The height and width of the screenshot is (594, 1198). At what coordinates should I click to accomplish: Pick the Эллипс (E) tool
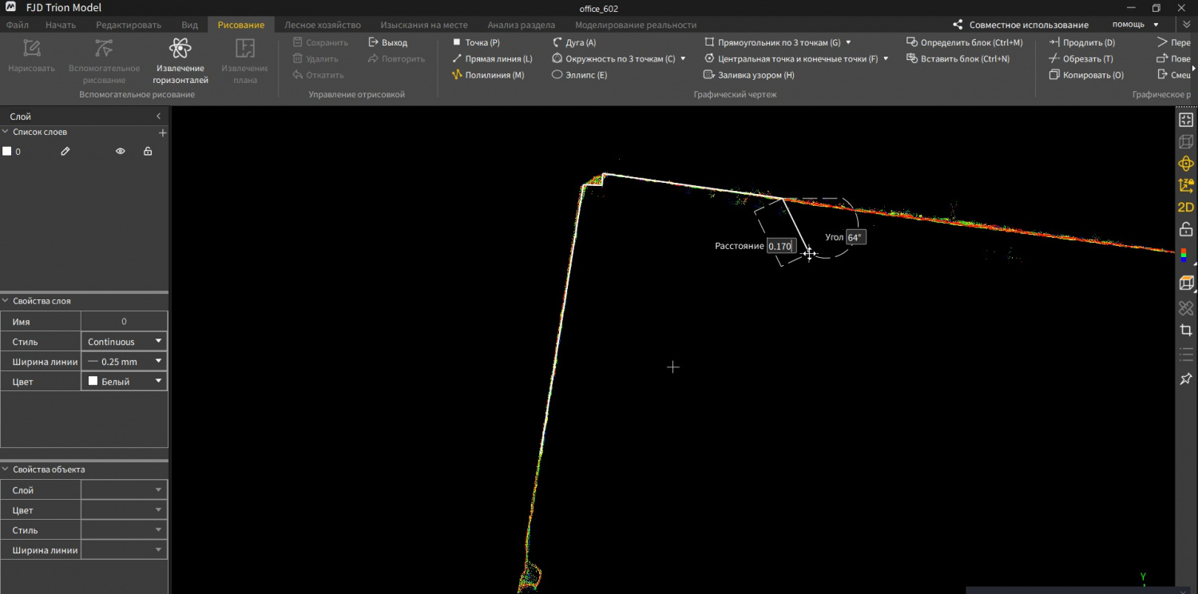pyautogui.click(x=580, y=75)
